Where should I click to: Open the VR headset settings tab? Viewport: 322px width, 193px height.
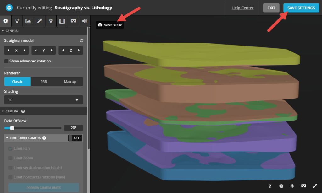(73, 21)
